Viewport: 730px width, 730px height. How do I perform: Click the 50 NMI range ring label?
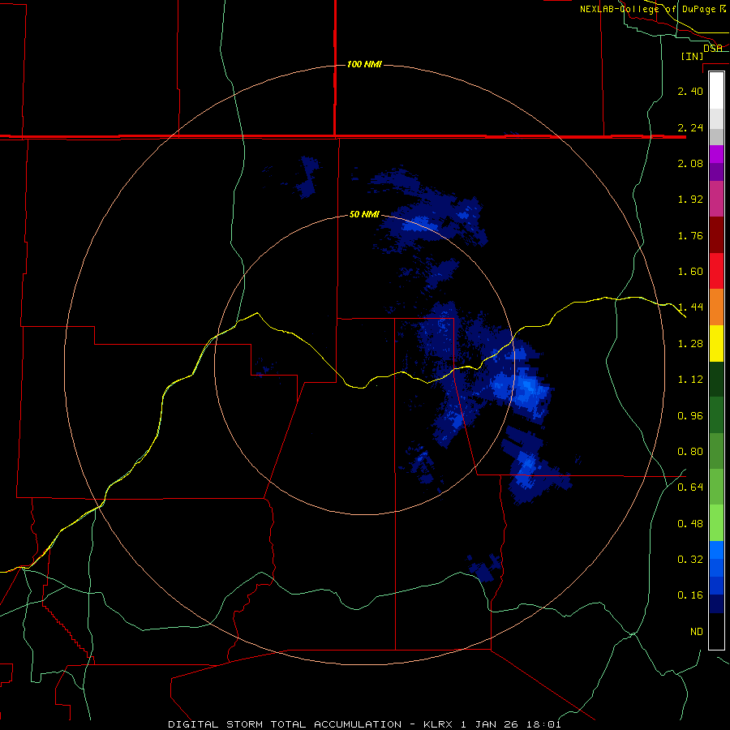[364, 214]
